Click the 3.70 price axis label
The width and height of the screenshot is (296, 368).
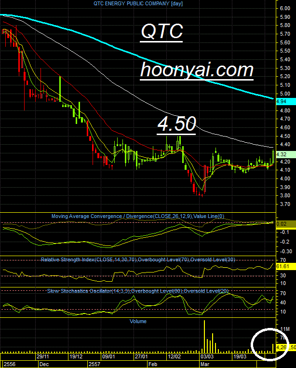point(285,204)
